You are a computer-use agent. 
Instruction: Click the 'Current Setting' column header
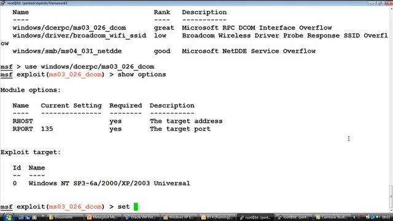click(71, 106)
